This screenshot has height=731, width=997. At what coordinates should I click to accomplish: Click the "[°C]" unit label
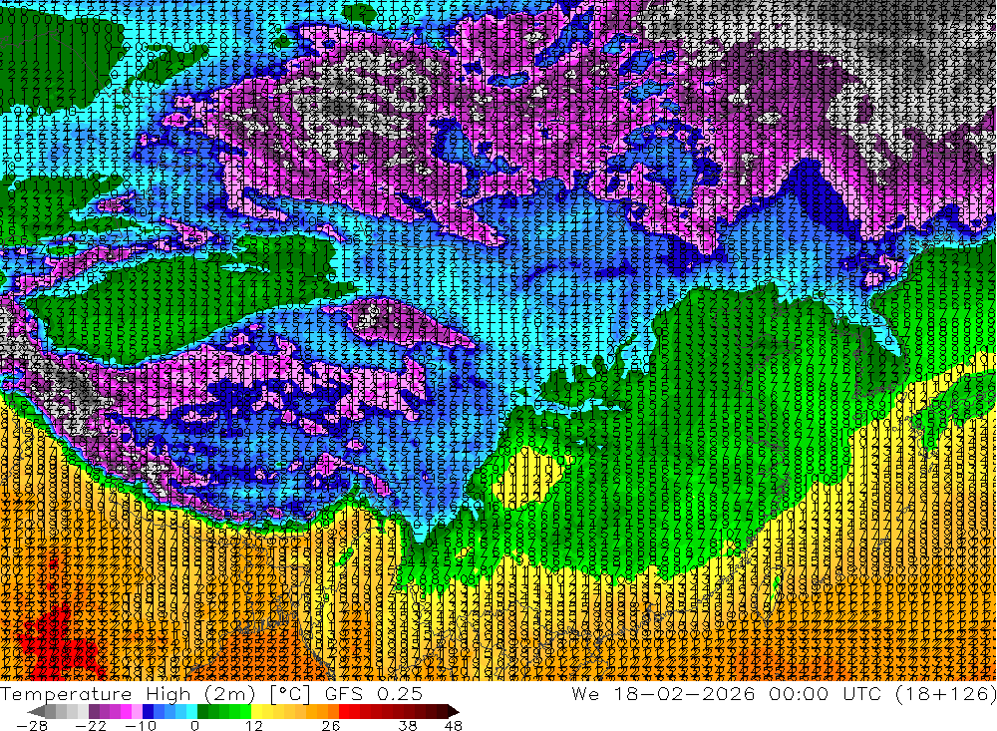click(290, 693)
